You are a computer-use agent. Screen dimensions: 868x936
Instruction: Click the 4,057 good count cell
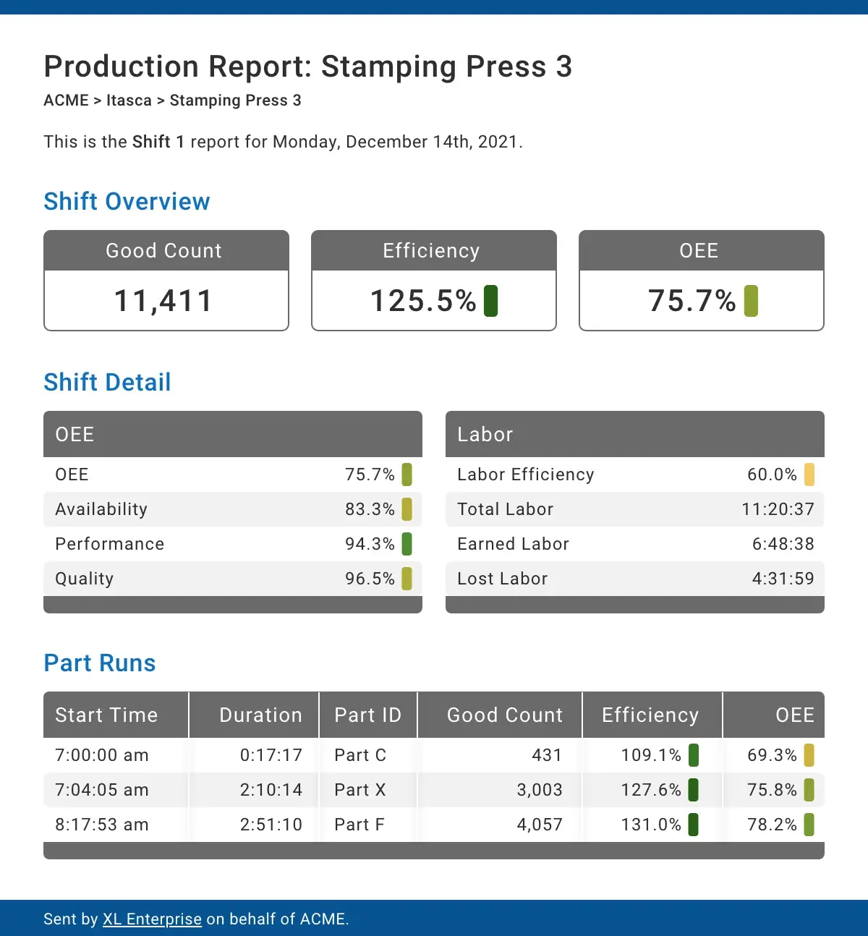click(540, 825)
